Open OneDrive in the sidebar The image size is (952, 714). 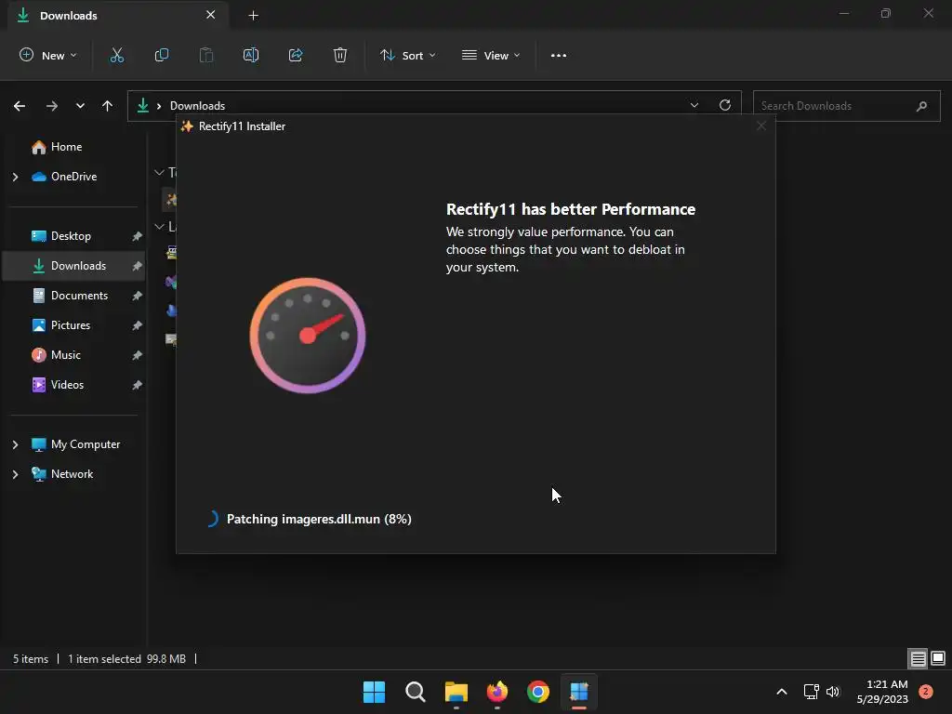coord(73,177)
